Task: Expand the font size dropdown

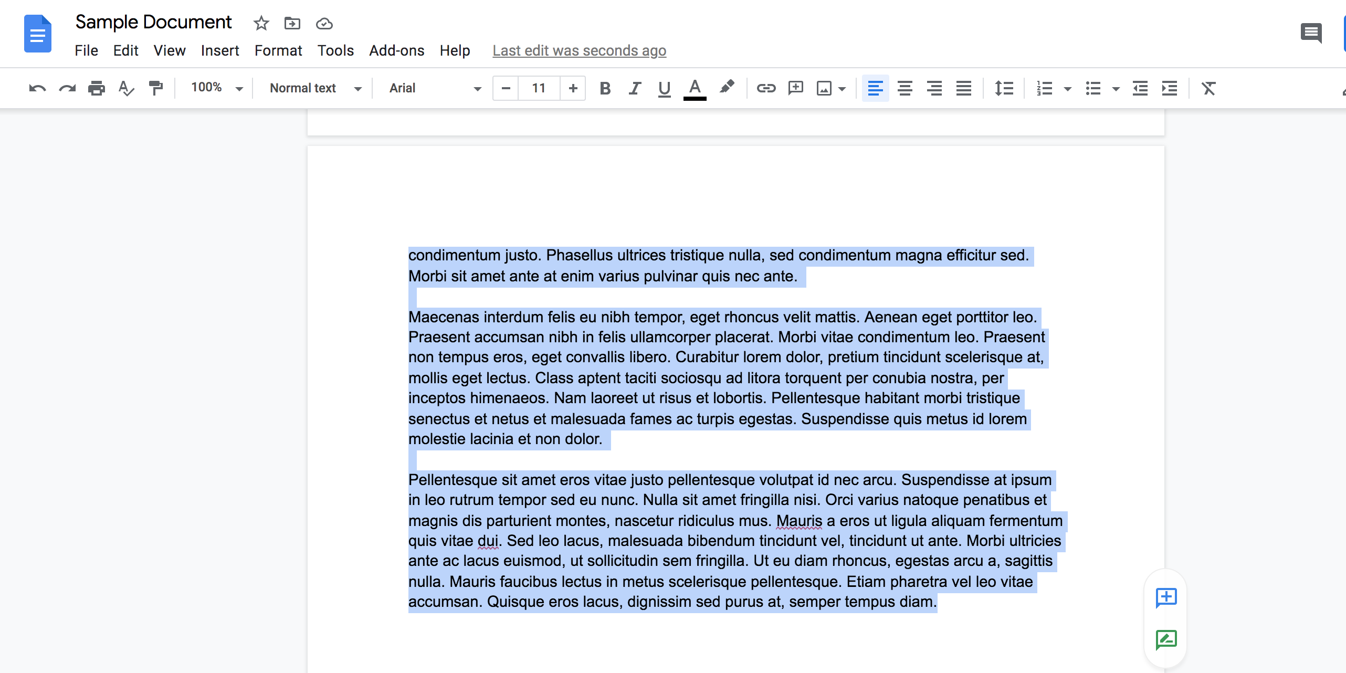Action: point(538,88)
